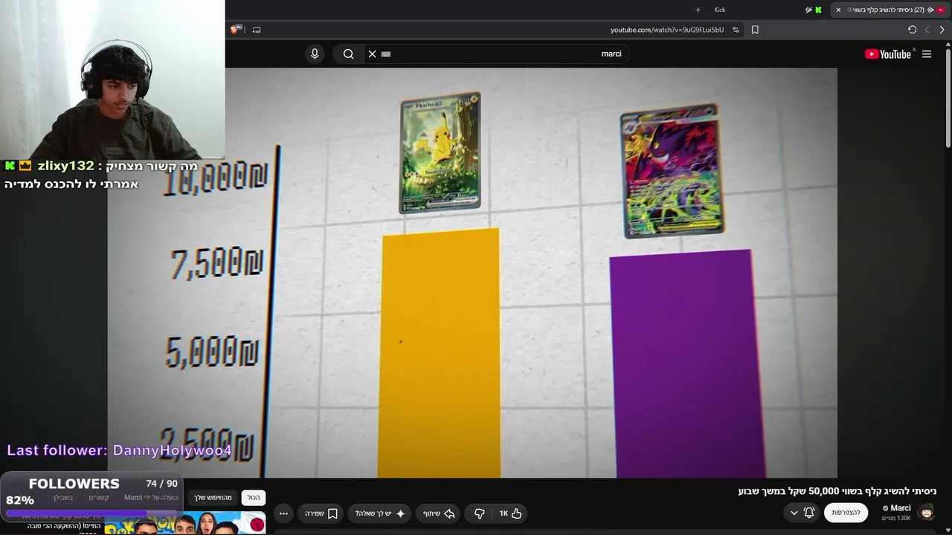Open a new browser tab
This screenshot has height=535, width=952.
click(698, 10)
